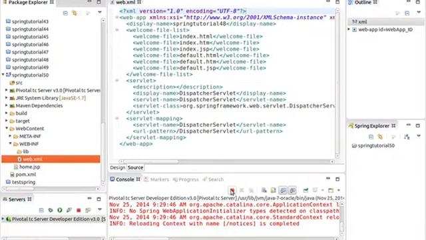Toggle show console when standard error changes
Image resolution: width=426 pixels, height=240 pixels.
coord(292,190)
